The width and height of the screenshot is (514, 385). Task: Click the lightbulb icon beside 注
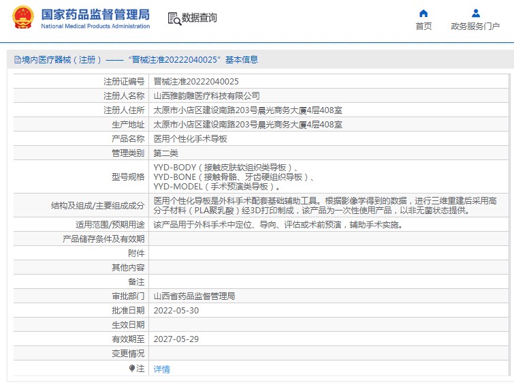(132, 368)
